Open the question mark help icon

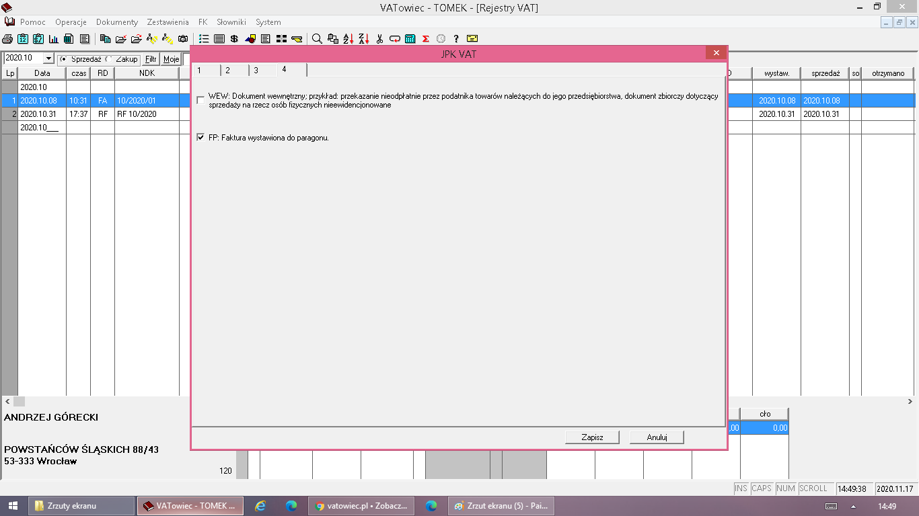coord(456,39)
